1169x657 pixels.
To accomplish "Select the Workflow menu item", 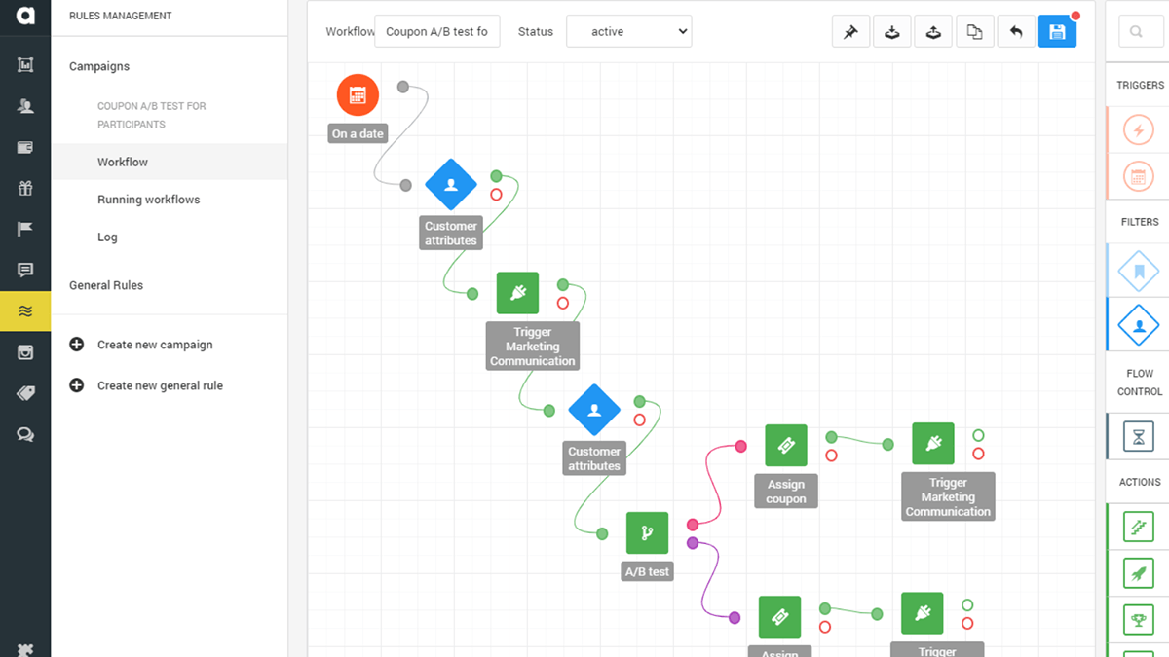I will tap(170, 163).
